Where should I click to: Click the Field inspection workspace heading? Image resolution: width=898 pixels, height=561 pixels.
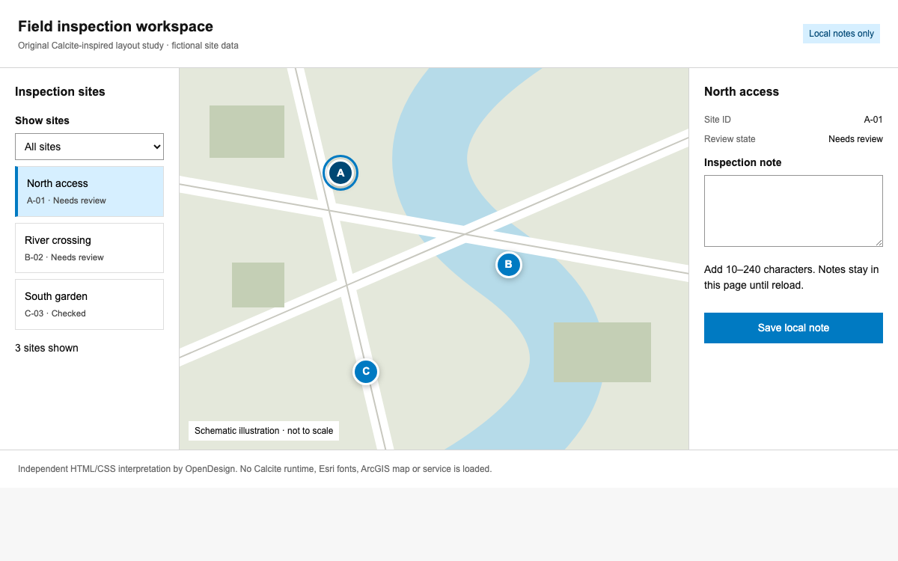(x=115, y=26)
